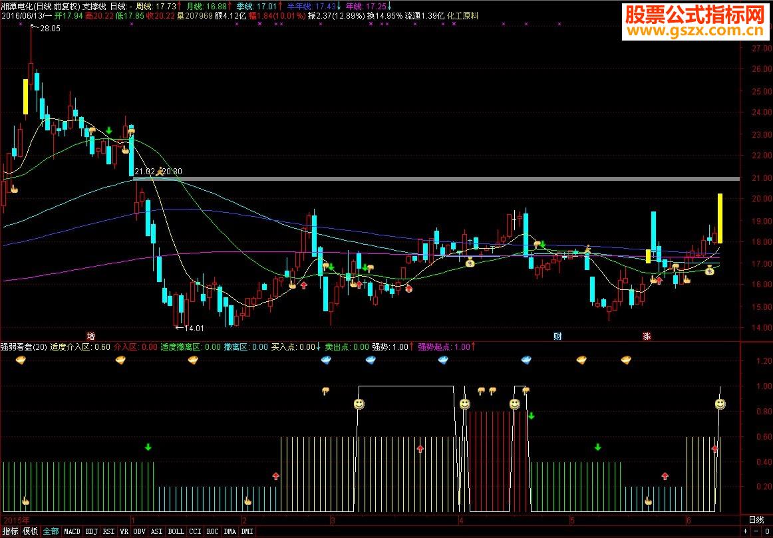Click the 化工原料 sector link in header
Viewport: 773px width, 538px height.
point(462,16)
